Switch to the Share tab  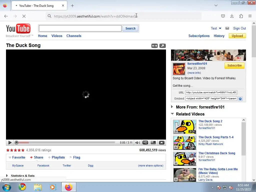(36, 157)
